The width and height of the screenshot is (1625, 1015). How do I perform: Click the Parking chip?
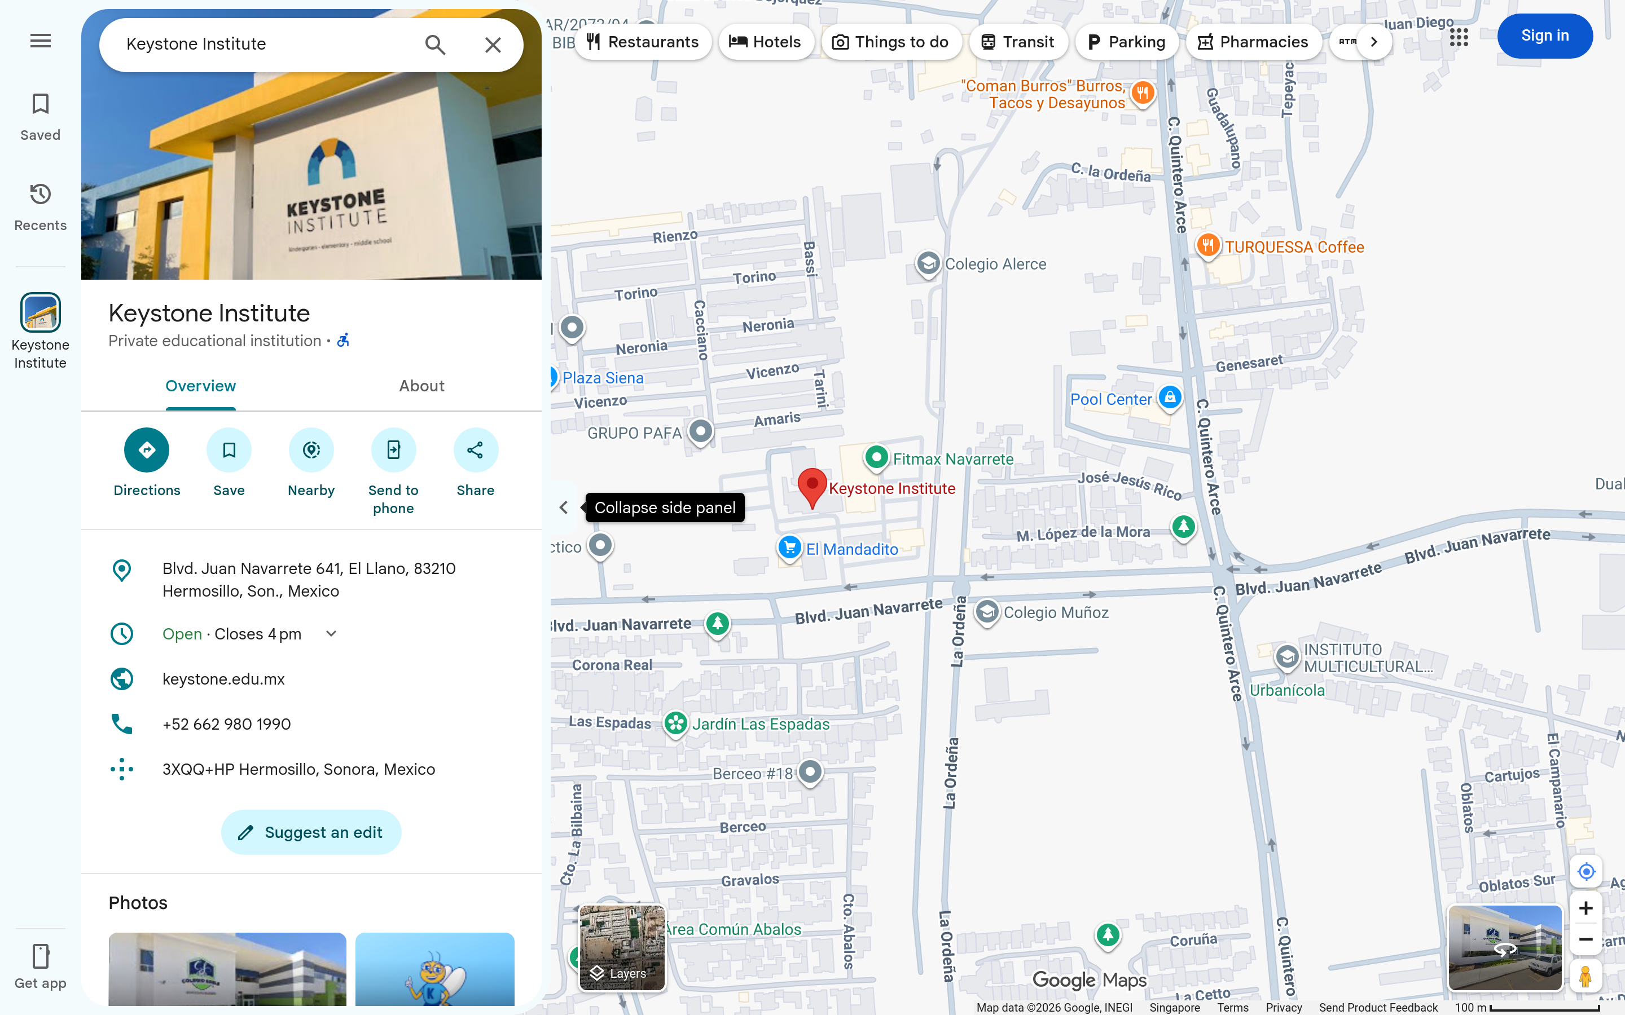pos(1126,42)
